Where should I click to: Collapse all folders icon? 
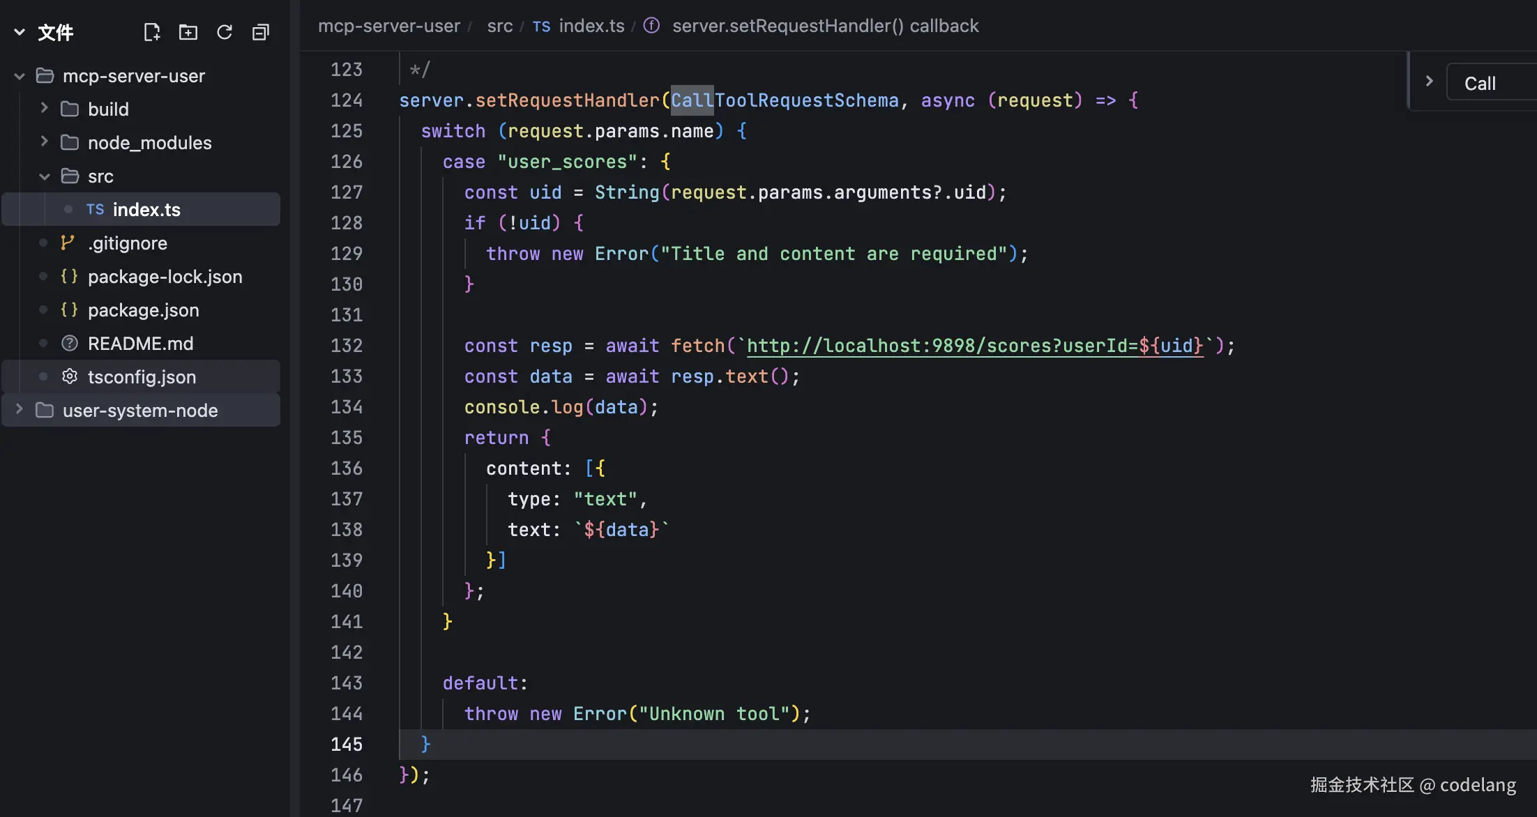pos(260,32)
